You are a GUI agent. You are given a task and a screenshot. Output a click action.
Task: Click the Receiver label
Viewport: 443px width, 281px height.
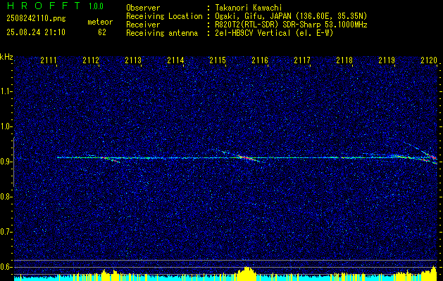[x=143, y=25]
